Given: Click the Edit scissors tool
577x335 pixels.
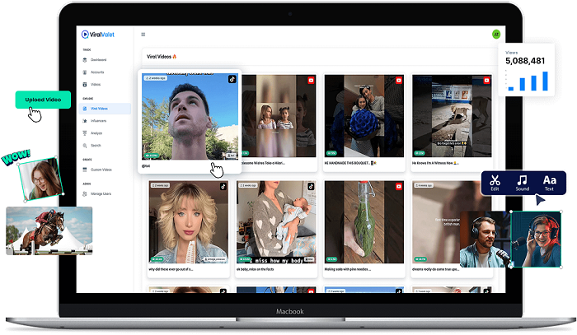Looking at the screenshot, I should tap(495, 183).
